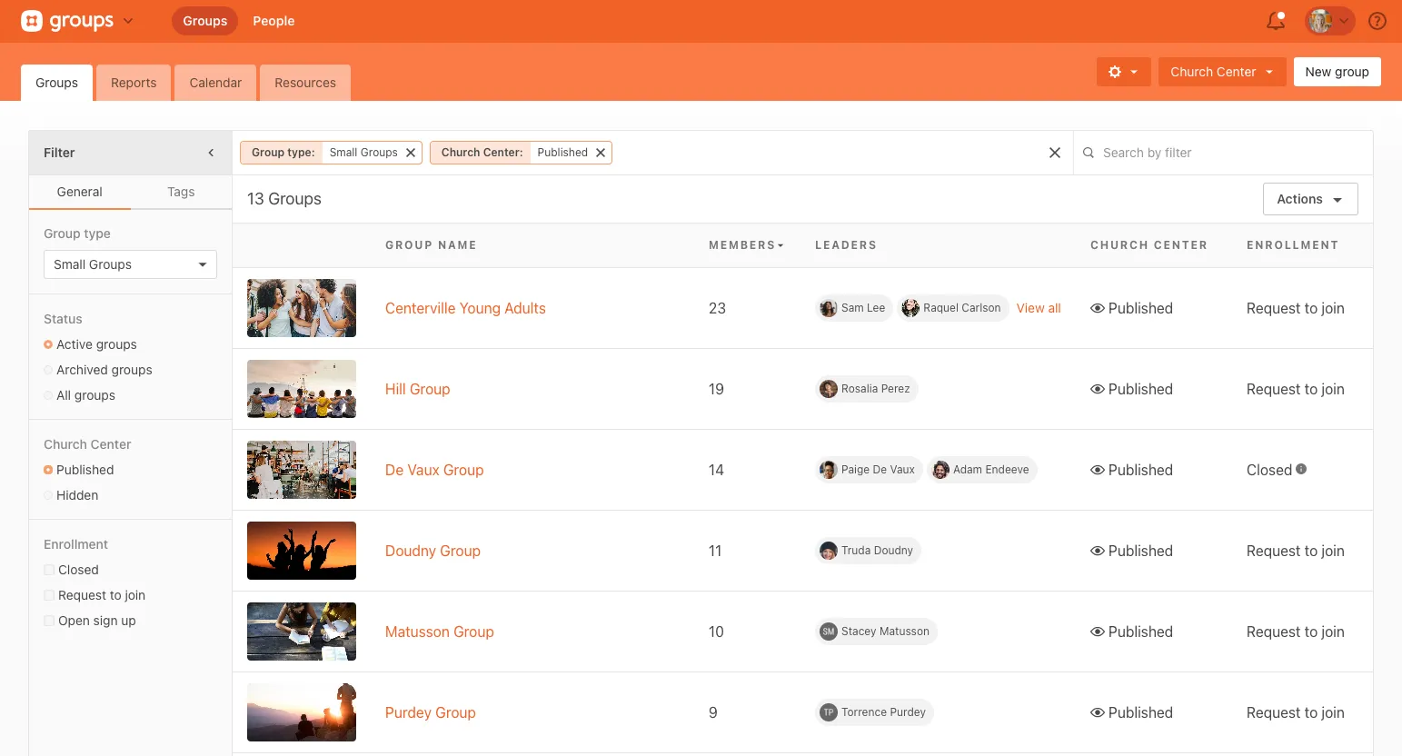Open the gear settings dropdown

[1123, 72]
